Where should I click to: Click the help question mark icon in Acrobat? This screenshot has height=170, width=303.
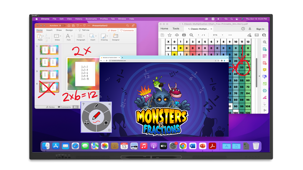(x=243, y=29)
